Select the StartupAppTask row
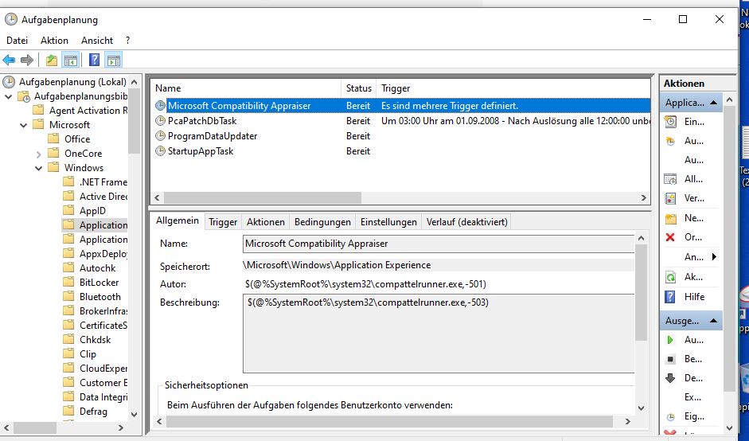749x441 pixels. tap(400, 151)
